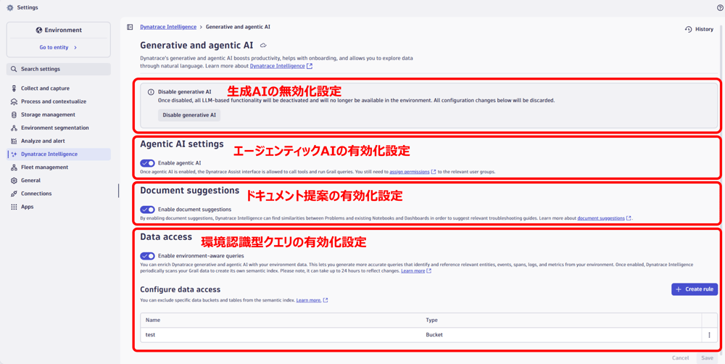Image resolution: width=725 pixels, height=364 pixels.
Task: Select Dynatrace Intelligence in the sidebar
Action: coord(58,154)
